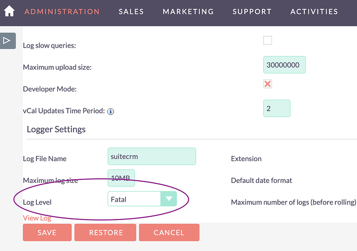Open the Activities menu
This screenshot has height=251, width=357.
[314, 11]
